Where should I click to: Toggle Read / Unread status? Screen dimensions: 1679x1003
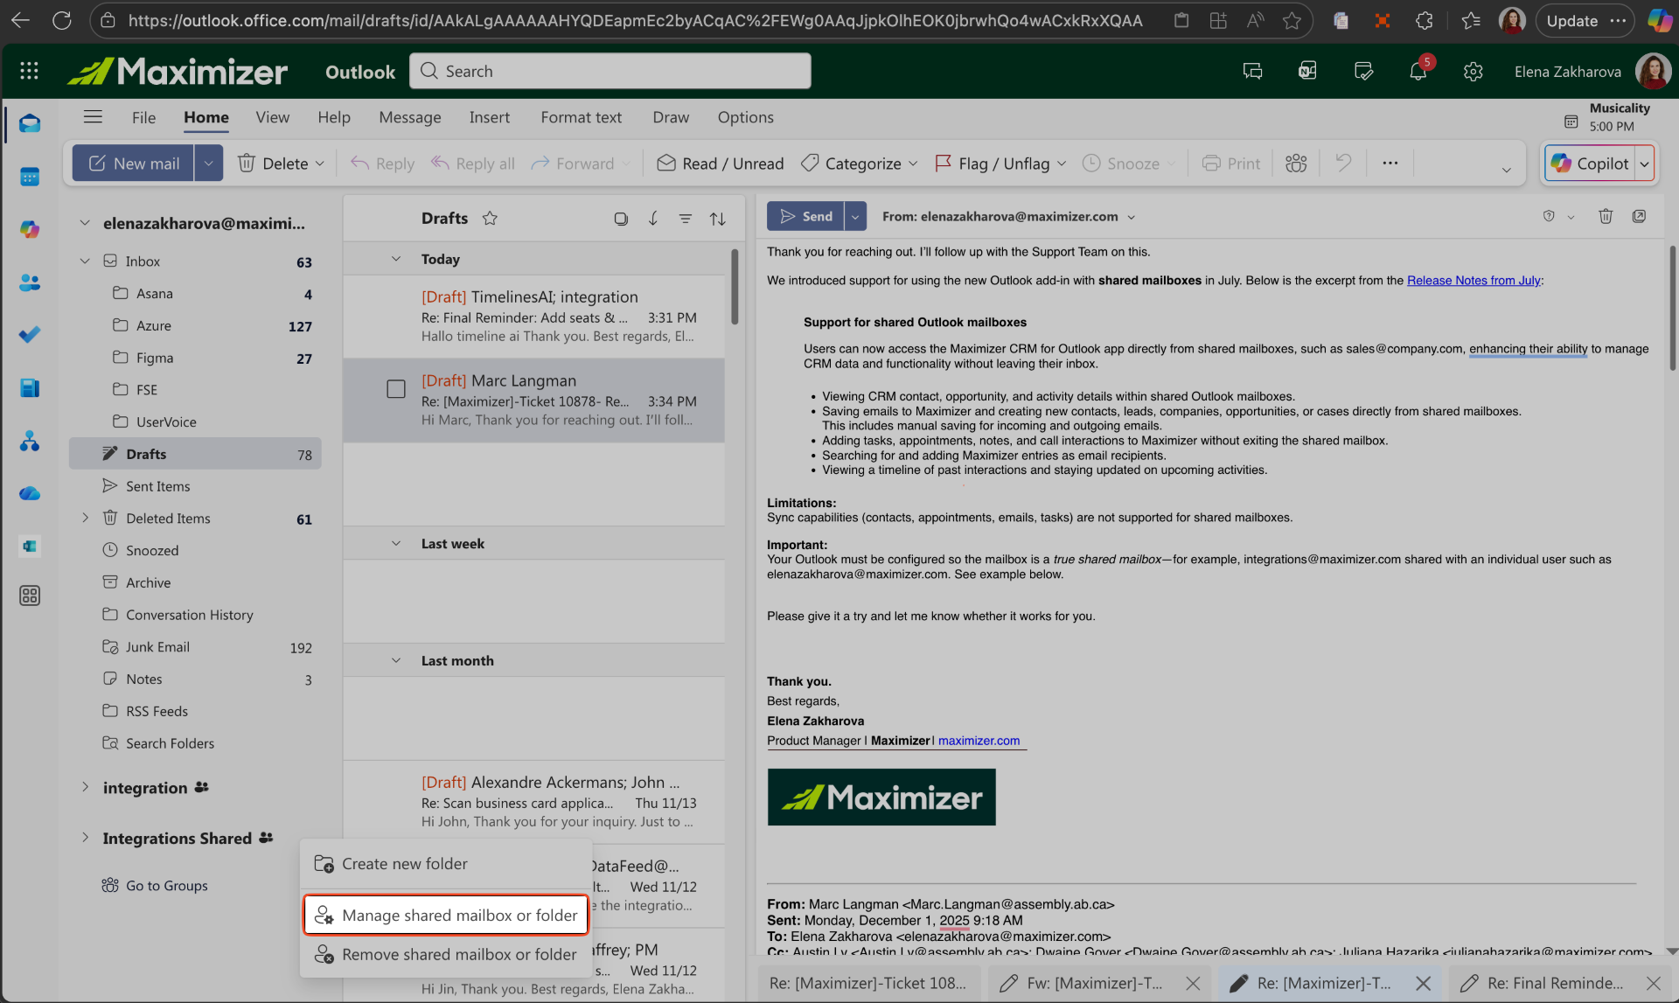tap(720, 164)
